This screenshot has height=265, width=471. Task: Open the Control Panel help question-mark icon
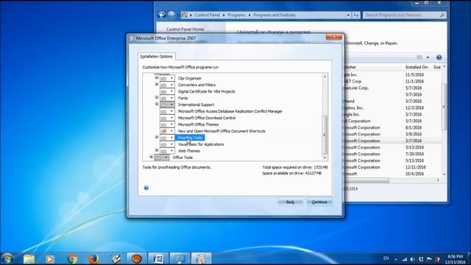439,57
